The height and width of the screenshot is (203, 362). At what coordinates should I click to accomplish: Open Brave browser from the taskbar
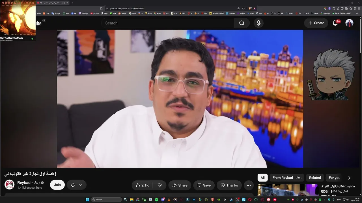pyautogui.click(x=212, y=200)
